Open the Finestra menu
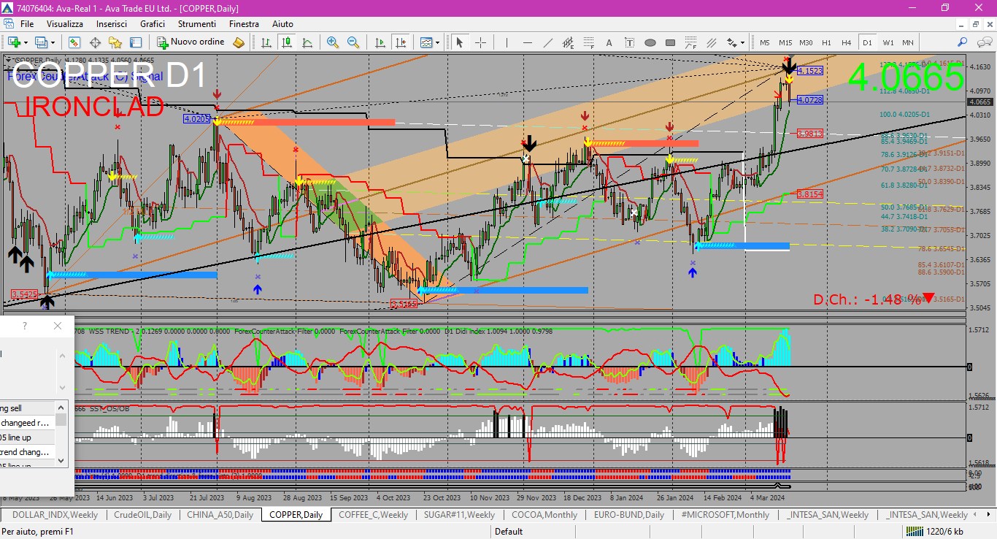 (x=244, y=24)
